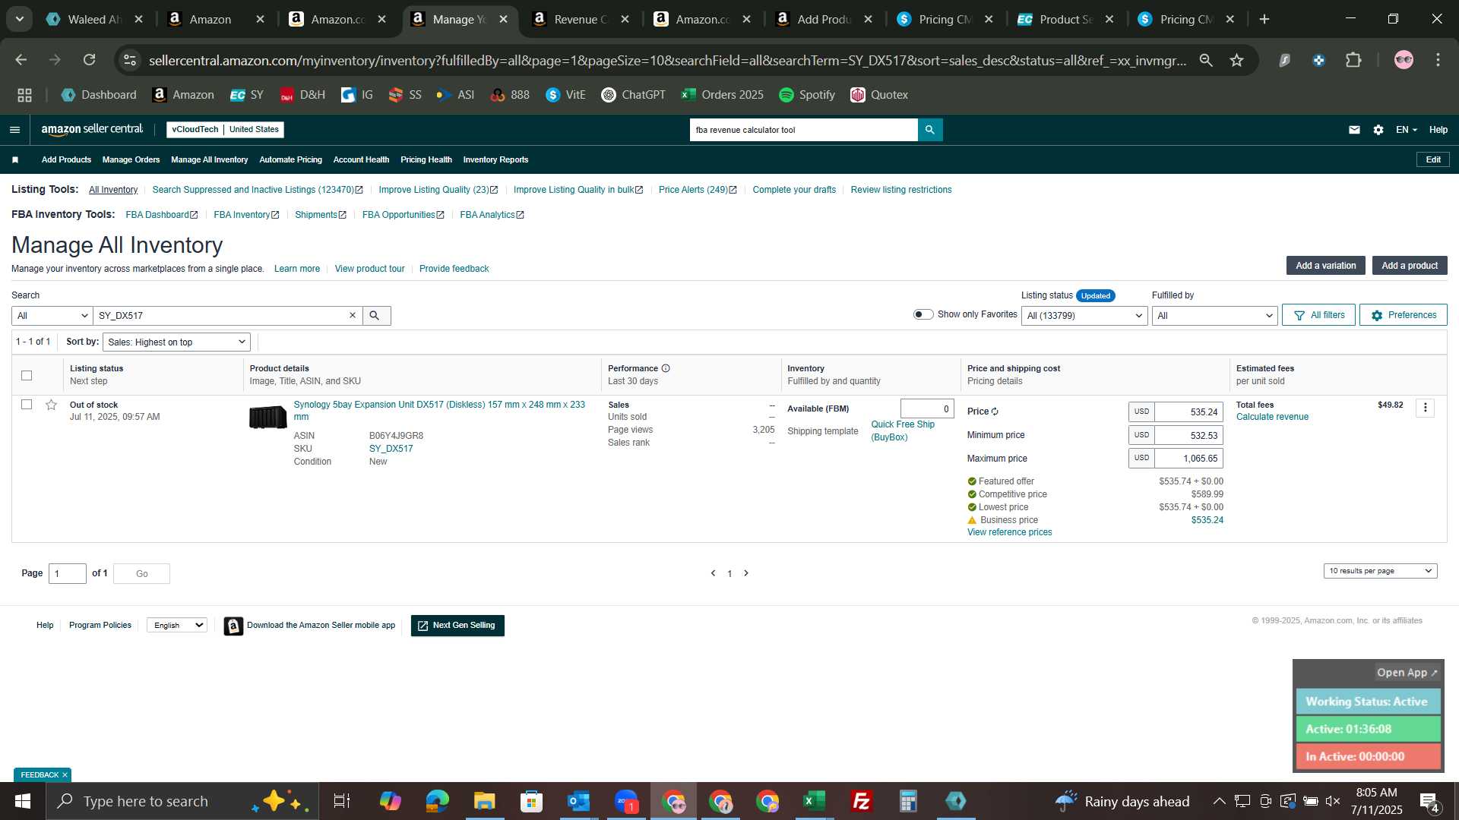
Task: Open Excel from the taskbar
Action: pyautogui.click(x=814, y=801)
